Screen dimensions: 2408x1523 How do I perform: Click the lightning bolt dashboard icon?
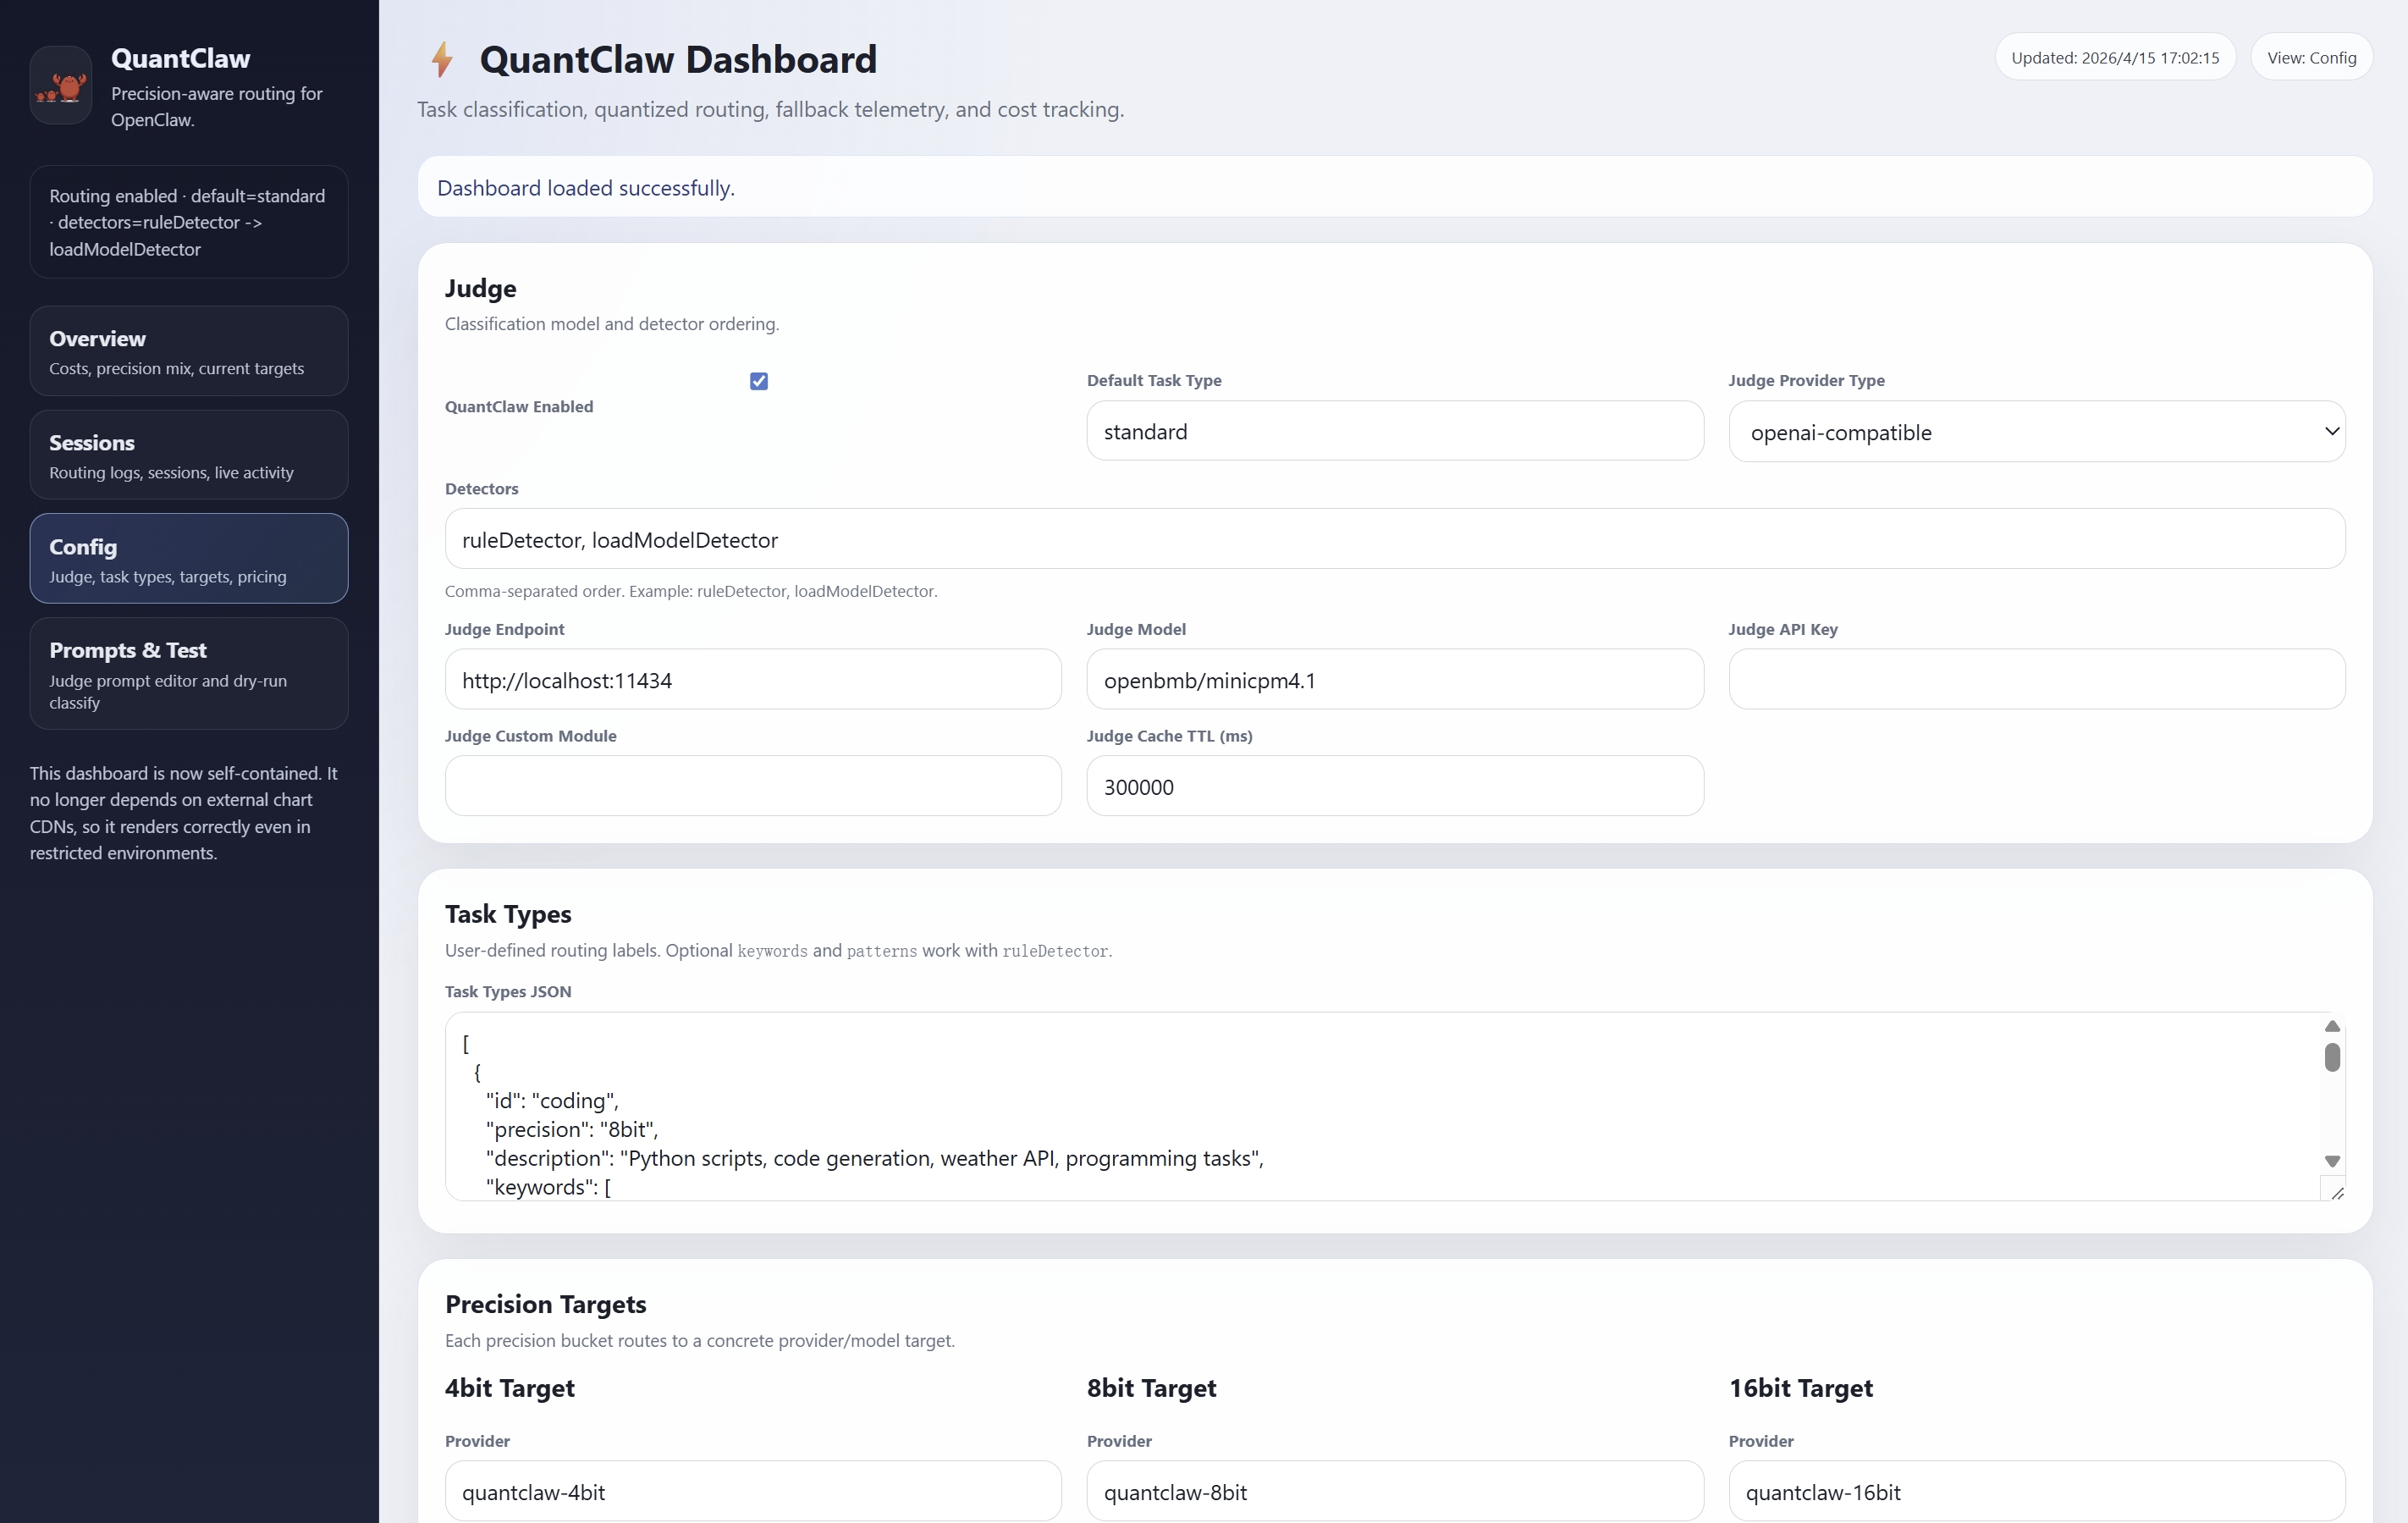point(442,60)
